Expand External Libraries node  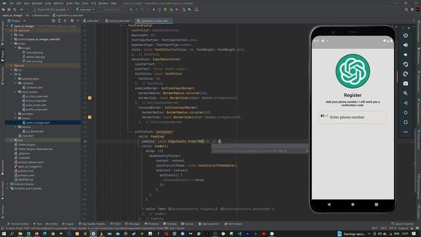click(x=7, y=184)
